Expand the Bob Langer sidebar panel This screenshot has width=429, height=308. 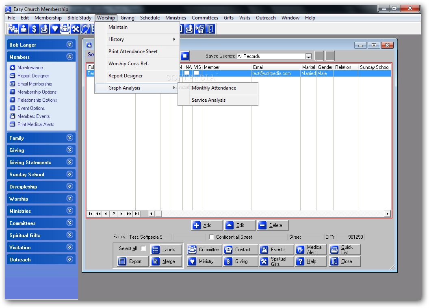point(70,45)
